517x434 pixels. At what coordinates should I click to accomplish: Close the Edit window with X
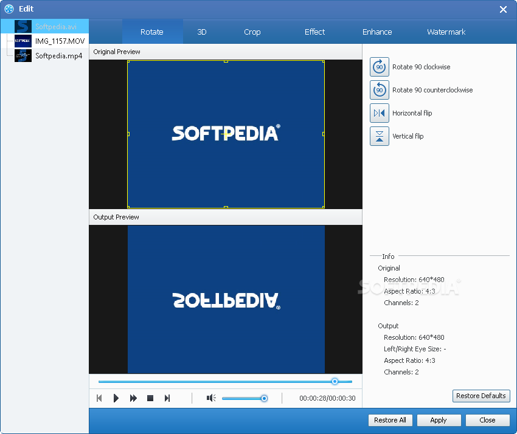(x=503, y=9)
